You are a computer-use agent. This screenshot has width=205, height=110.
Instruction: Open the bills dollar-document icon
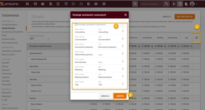pyautogui.click(x=51, y=4)
